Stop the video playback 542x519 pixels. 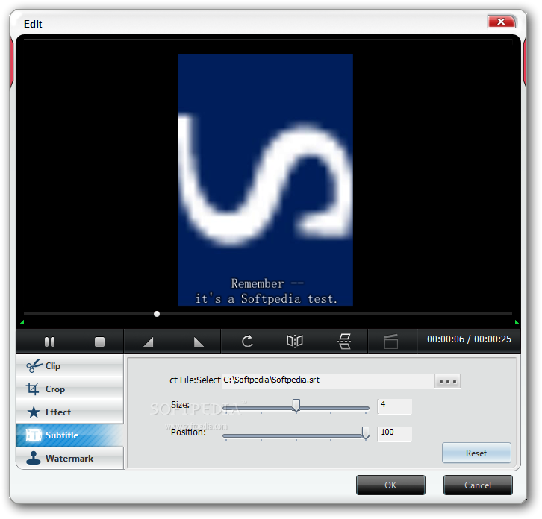tap(99, 342)
